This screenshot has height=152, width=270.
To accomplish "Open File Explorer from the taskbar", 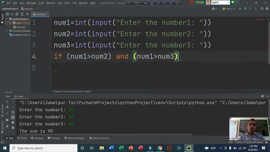I will 102,148.
